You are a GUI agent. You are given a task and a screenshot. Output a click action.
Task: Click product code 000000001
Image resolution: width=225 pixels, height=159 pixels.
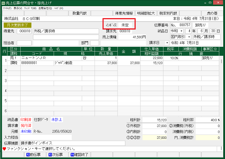click(x=37, y=63)
